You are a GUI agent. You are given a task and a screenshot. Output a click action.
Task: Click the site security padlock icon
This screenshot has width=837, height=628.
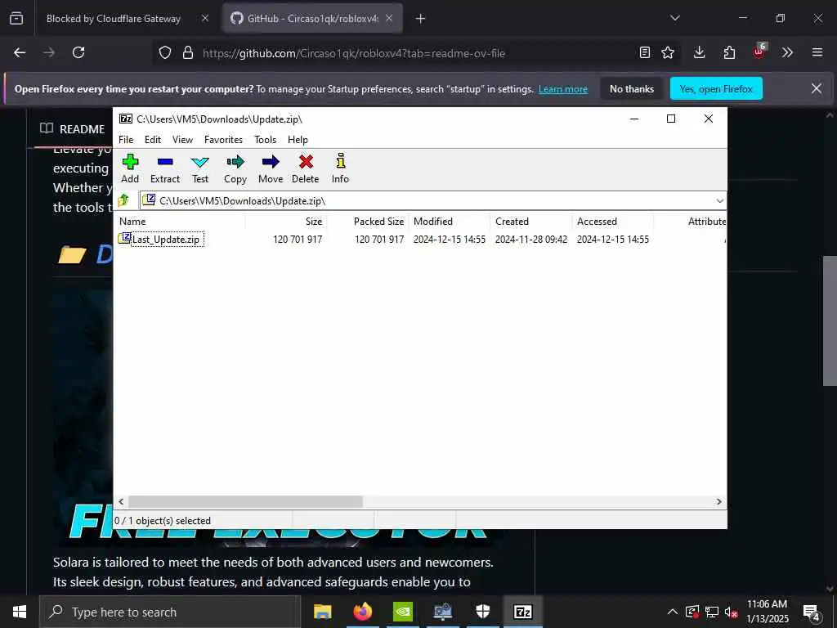coord(187,52)
